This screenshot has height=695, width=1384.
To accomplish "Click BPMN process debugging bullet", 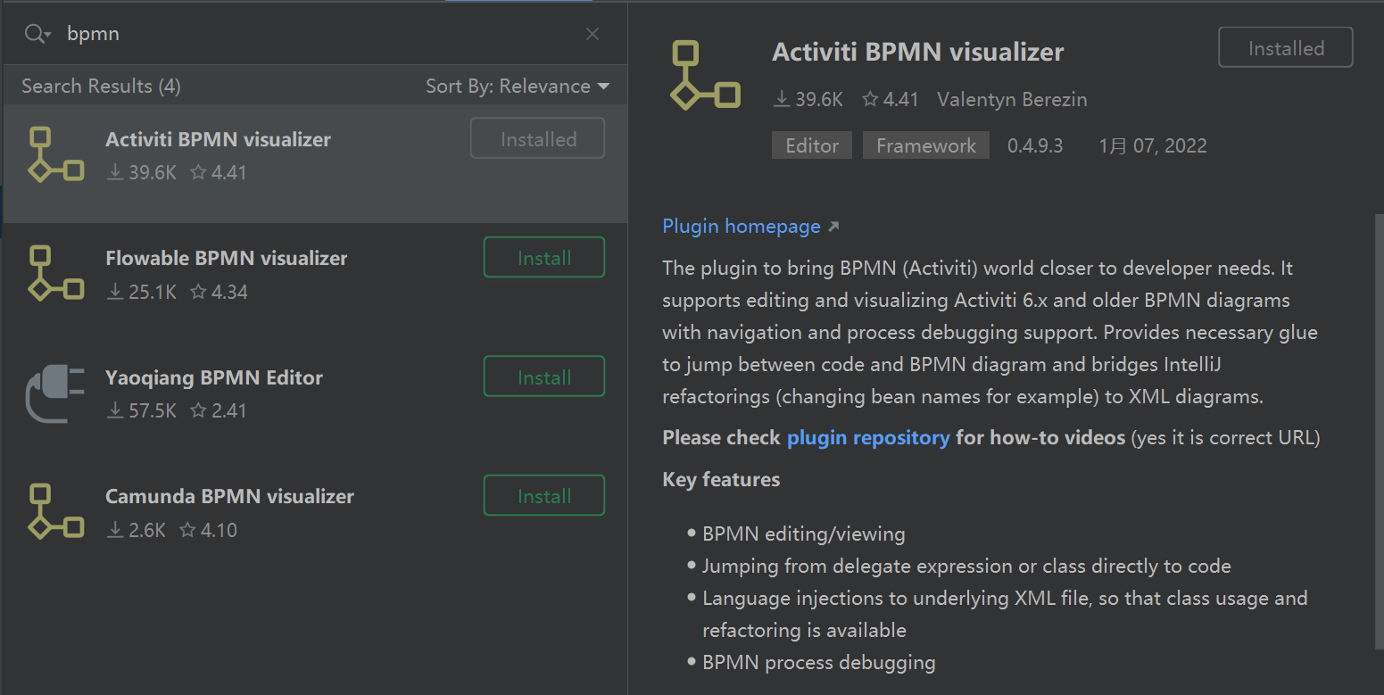I will click(x=819, y=663).
